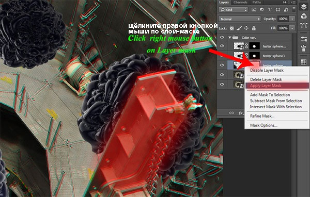Click the lock position icon
This screenshot has height=197, width=310.
[x=246, y=28]
